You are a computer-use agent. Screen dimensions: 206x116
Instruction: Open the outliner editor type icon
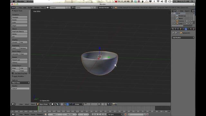(174, 11)
